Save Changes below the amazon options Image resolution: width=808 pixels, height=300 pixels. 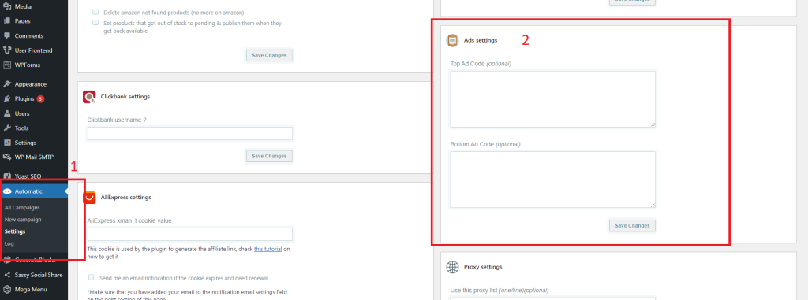(x=269, y=55)
